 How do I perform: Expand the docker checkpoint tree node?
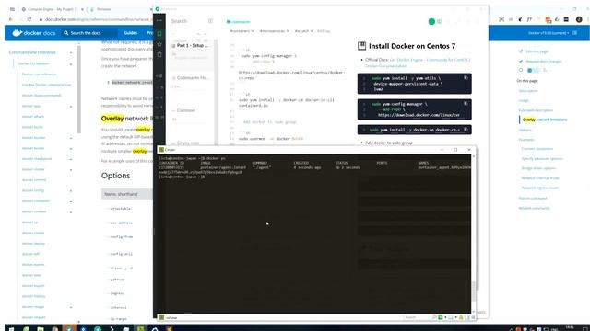[71, 159]
